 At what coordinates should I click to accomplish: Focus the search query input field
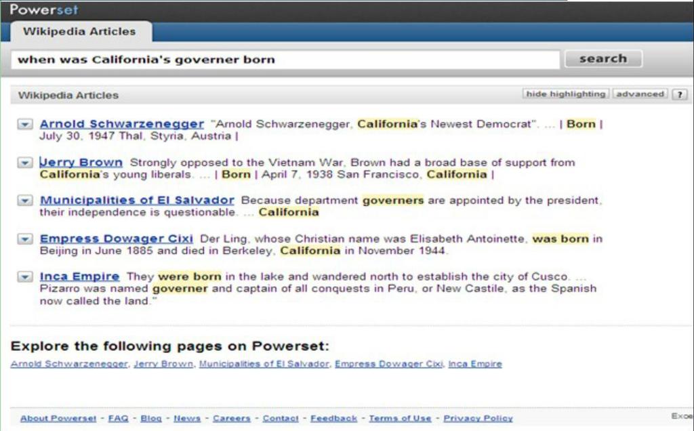coord(285,60)
